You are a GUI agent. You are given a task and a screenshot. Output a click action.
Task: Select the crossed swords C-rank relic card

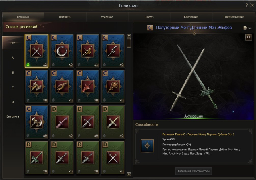pyautogui.click(x=36, y=51)
